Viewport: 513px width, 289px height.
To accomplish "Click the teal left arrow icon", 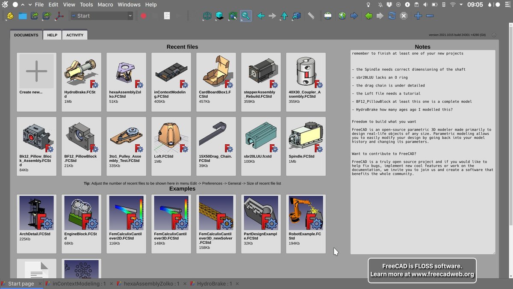I will pyautogui.click(x=261, y=16).
